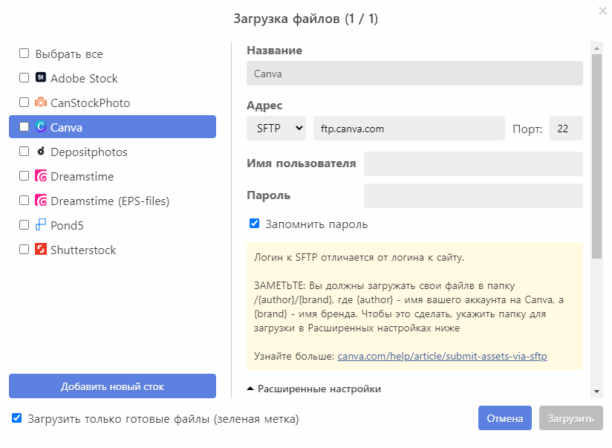
Task: Open the canva.com submit-assets-via-sftp link
Action: point(442,356)
